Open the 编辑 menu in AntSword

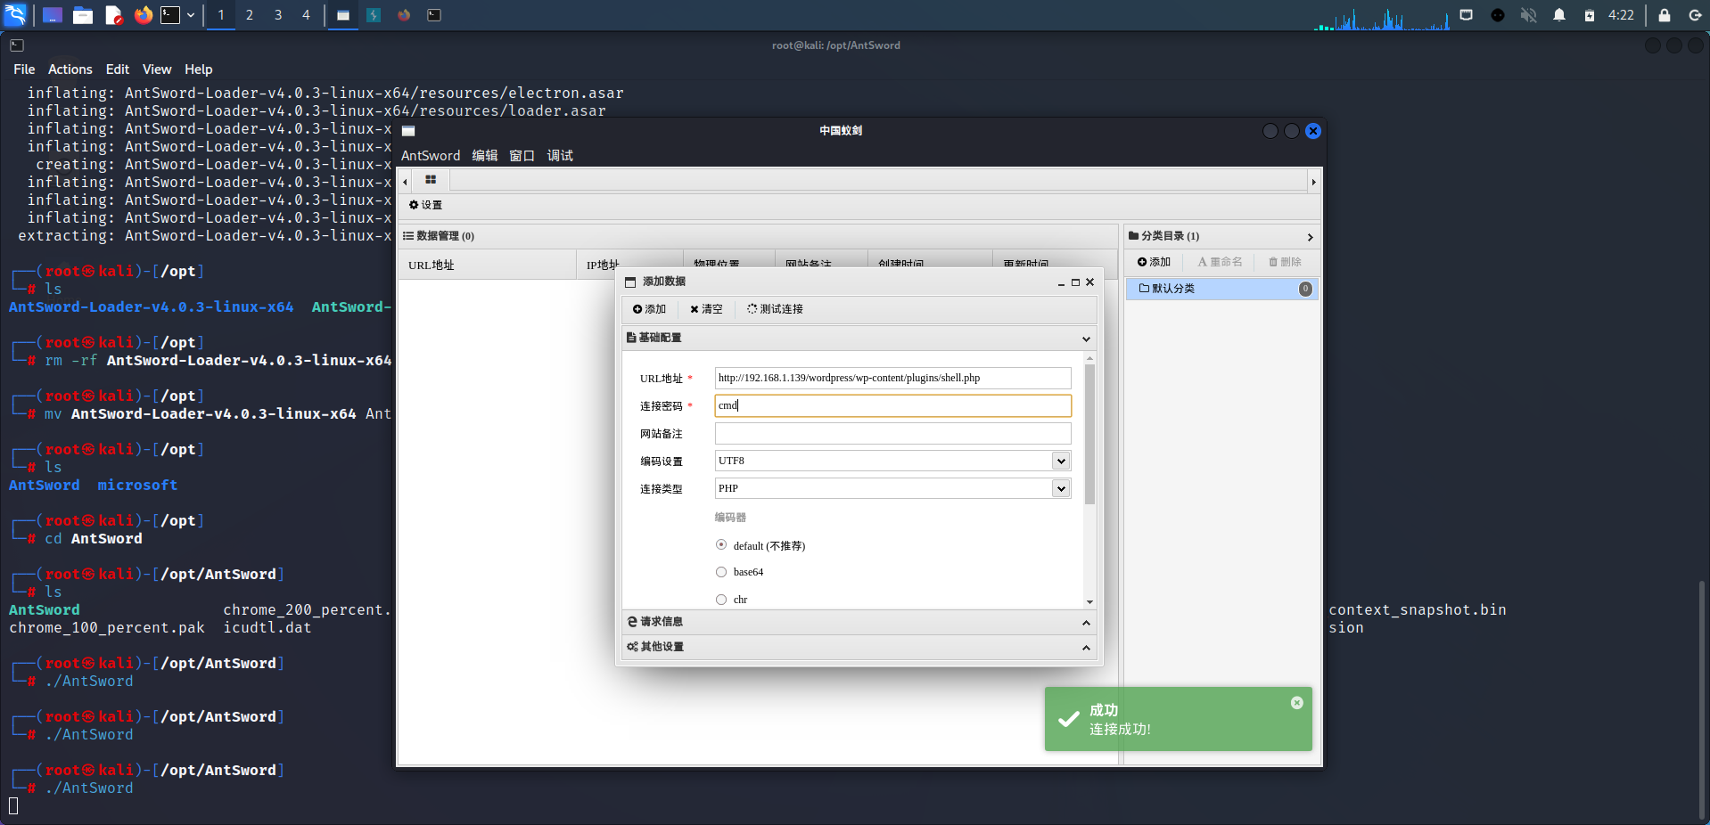pyautogui.click(x=485, y=156)
